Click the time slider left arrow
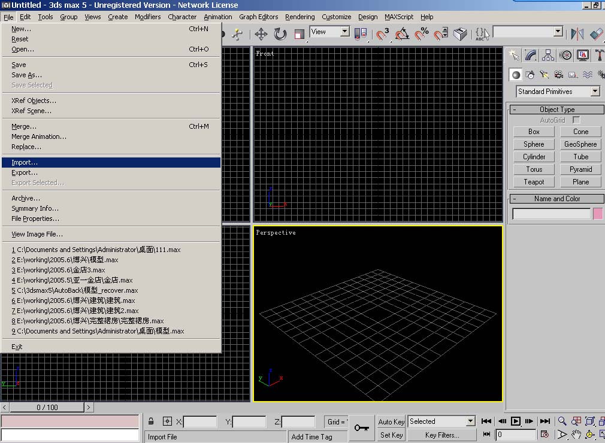605x443 pixels. pyautogui.click(x=4, y=407)
